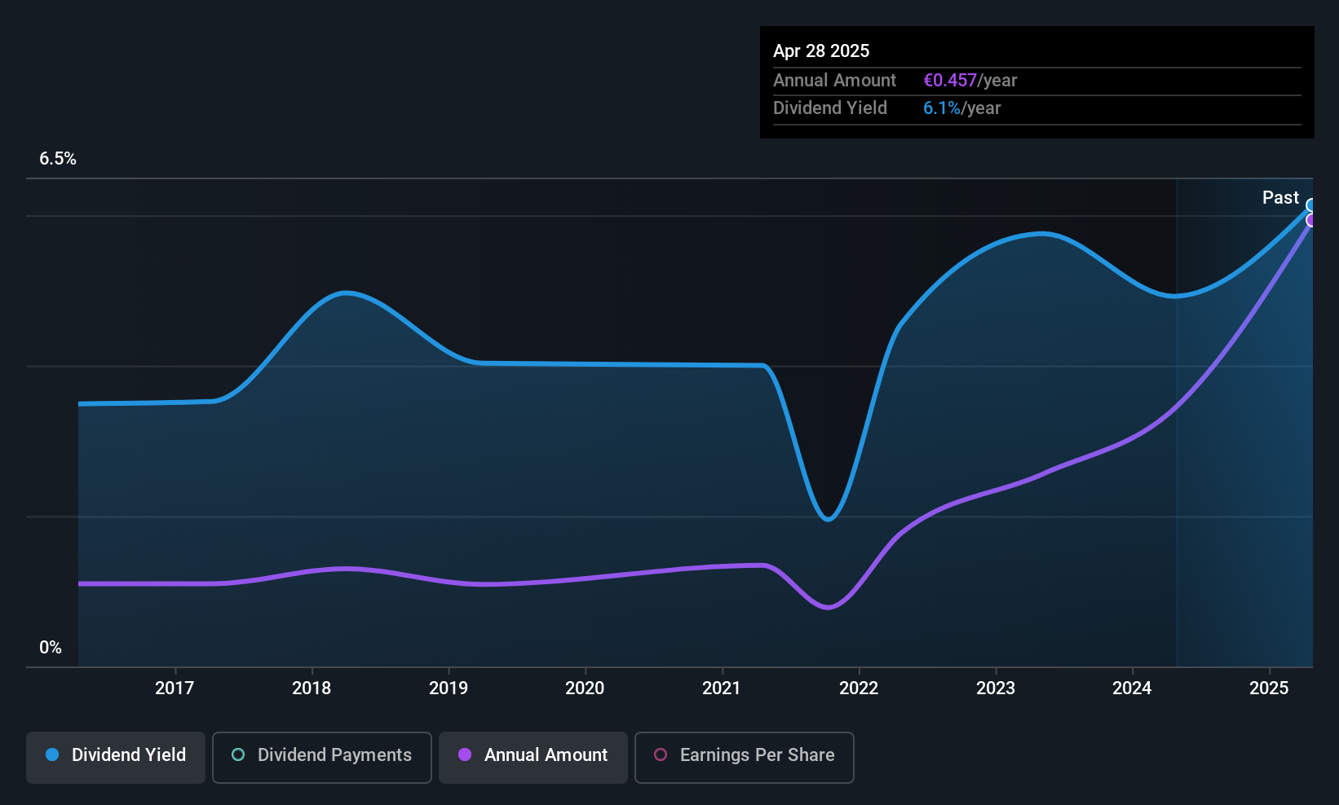Click the €0.457/year value in the tooltip
1339x805 pixels.
pos(970,80)
